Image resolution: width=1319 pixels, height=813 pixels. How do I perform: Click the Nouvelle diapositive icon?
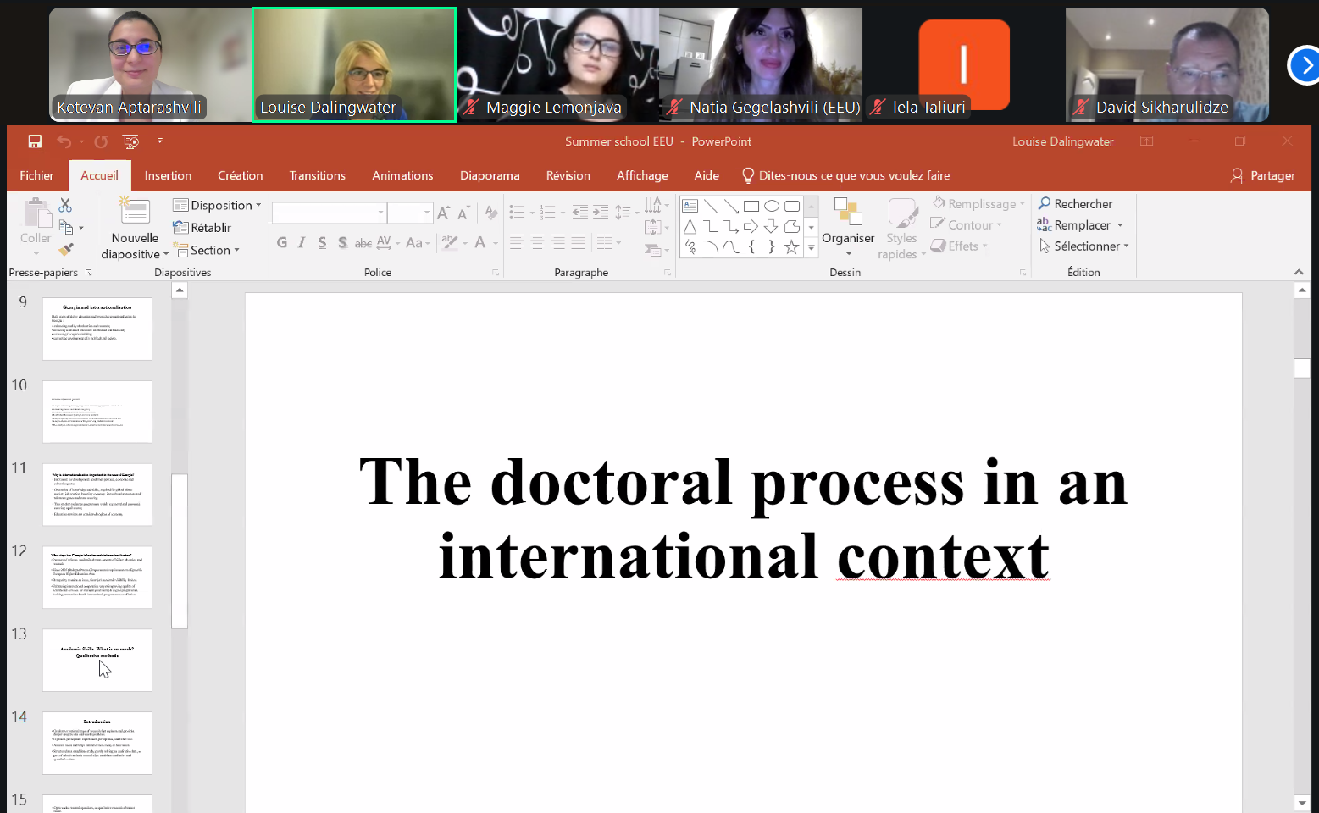[135, 212]
